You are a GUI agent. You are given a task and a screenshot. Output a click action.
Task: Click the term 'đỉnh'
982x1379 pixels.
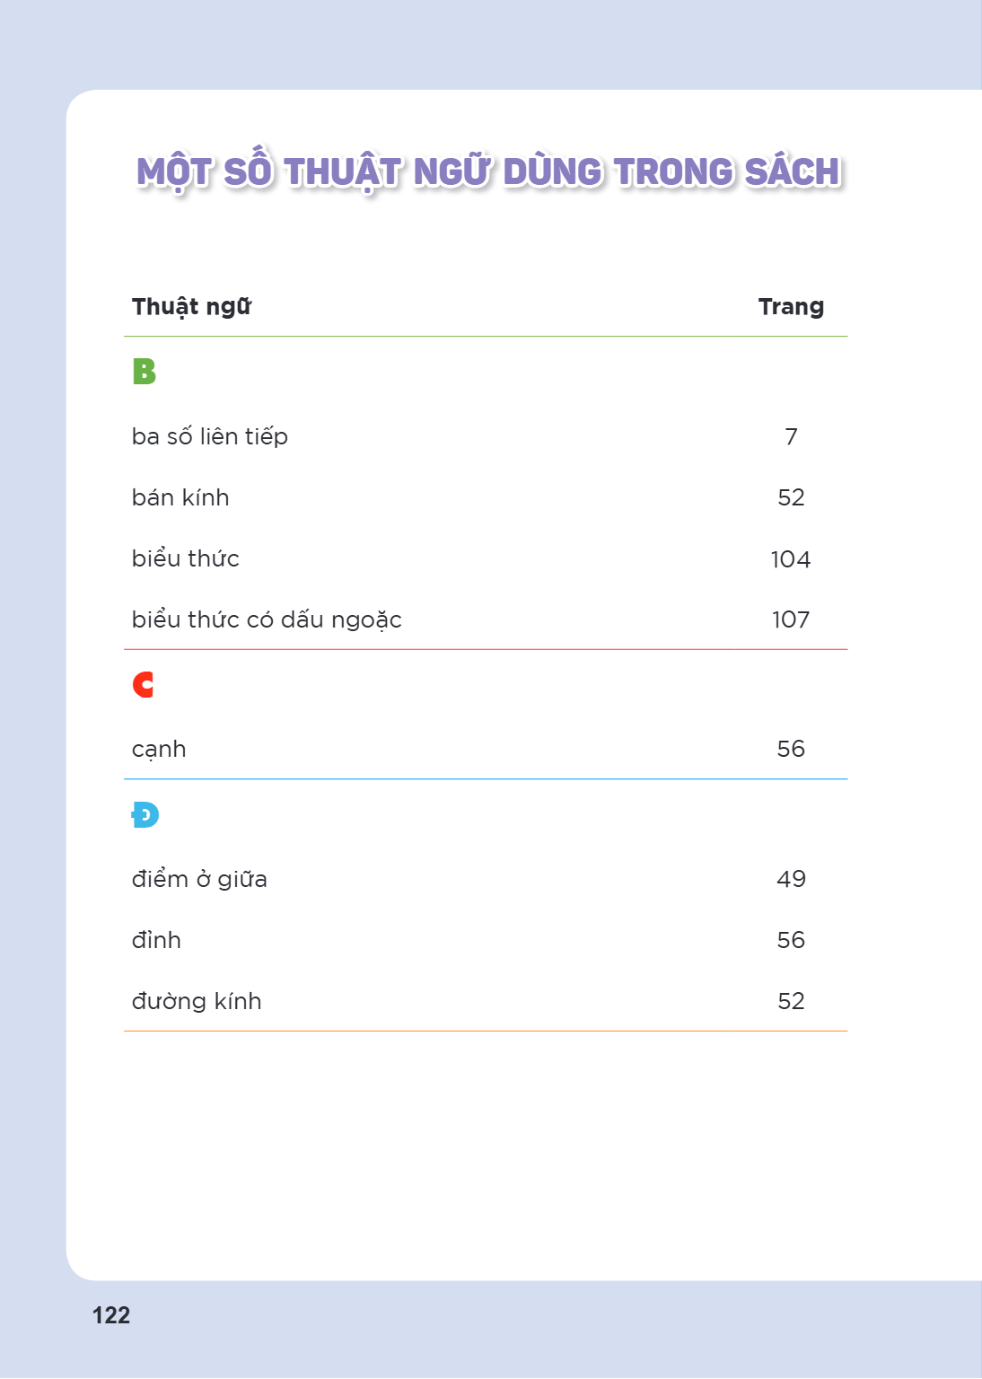pos(156,940)
